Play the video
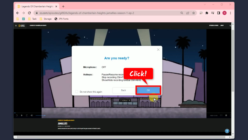The height and width of the screenshot is (140, 248). [x=22, y=115]
